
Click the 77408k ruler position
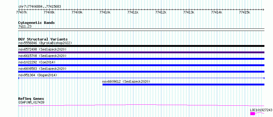(49, 12)
